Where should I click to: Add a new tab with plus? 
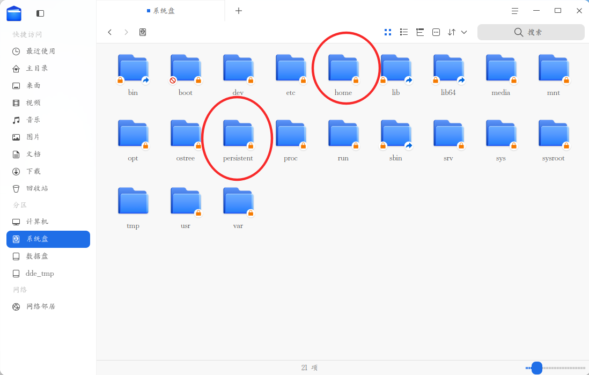point(239,11)
